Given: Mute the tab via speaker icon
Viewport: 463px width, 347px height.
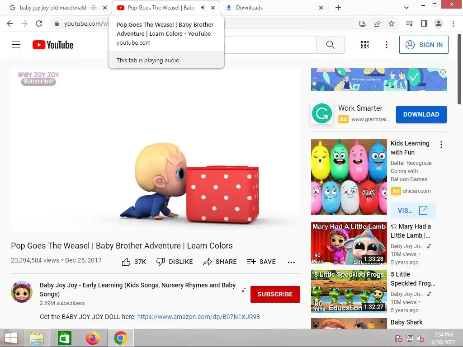Looking at the screenshot, I should pyautogui.click(x=203, y=8).
